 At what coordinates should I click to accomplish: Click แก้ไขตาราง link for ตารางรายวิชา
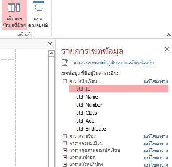pos(156,136)
